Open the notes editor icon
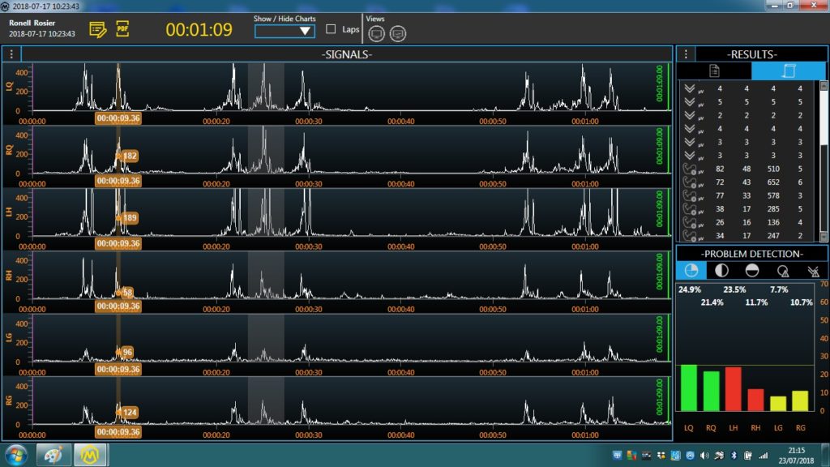The height and width of the screenshot is (467, 830). (x=98, y=29)
